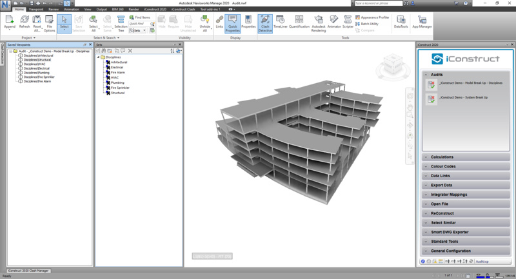The image size is (516, 279).
Task: Open the Animation ribbon tab
Action: coord(72,9)
